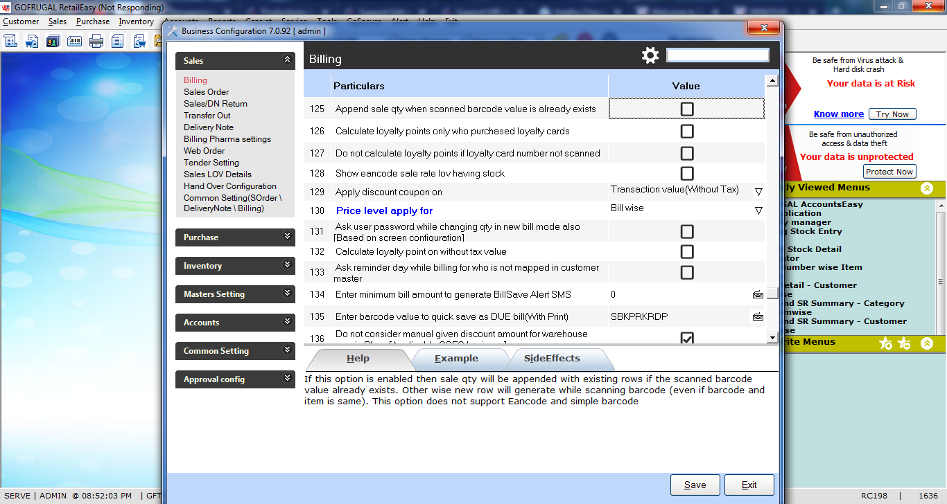Expand the Common Setting section

[x=288, y=350]
